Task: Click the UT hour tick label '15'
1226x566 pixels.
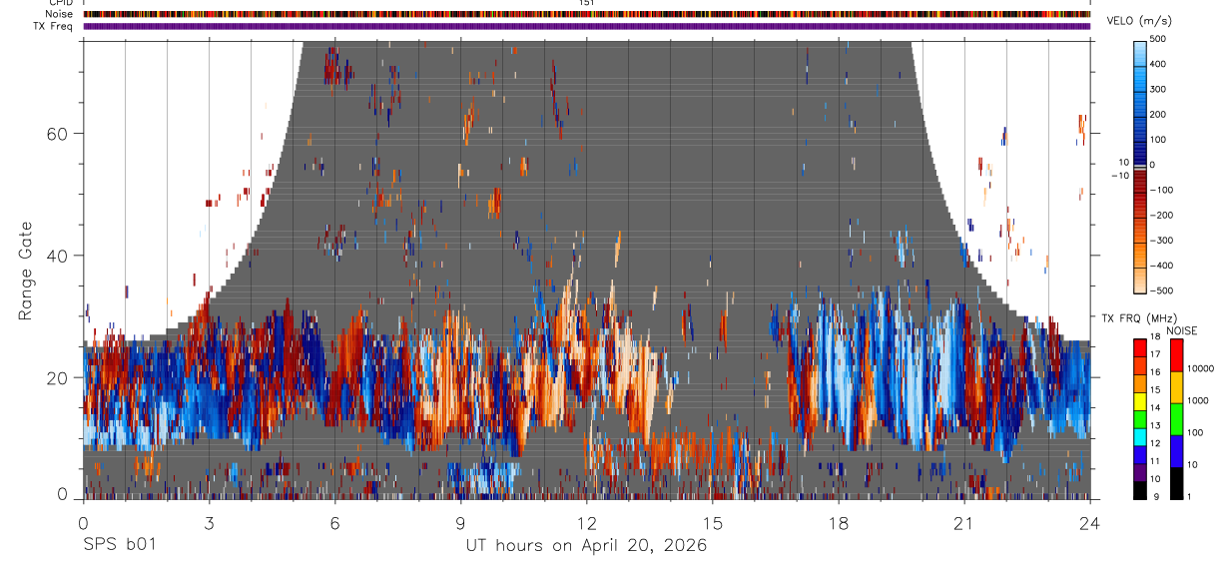Action: tap(712, 523)
